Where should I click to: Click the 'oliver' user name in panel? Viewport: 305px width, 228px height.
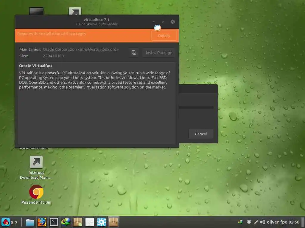(x=273, y=222)
